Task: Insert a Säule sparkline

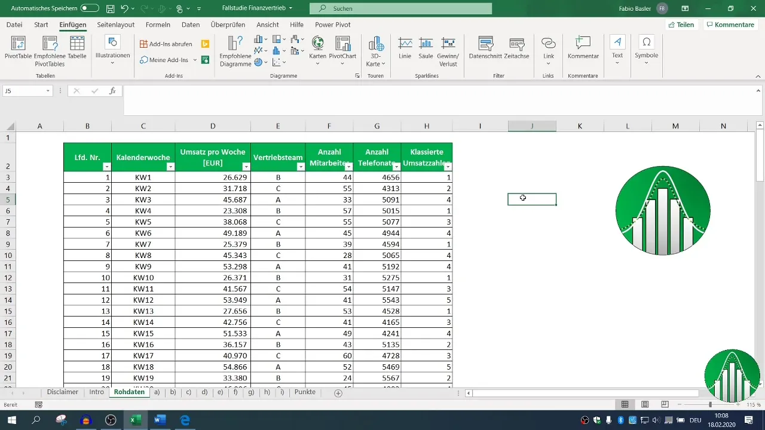Action: click(x=426, y=48)
